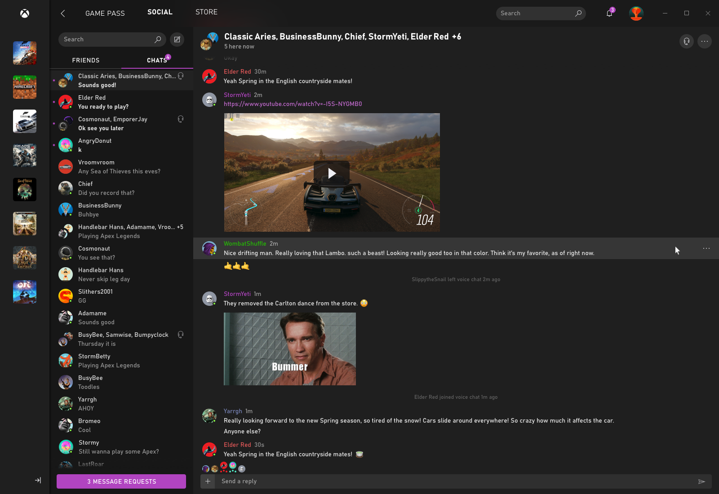View the Bummer GIF image

pos(290,349)
